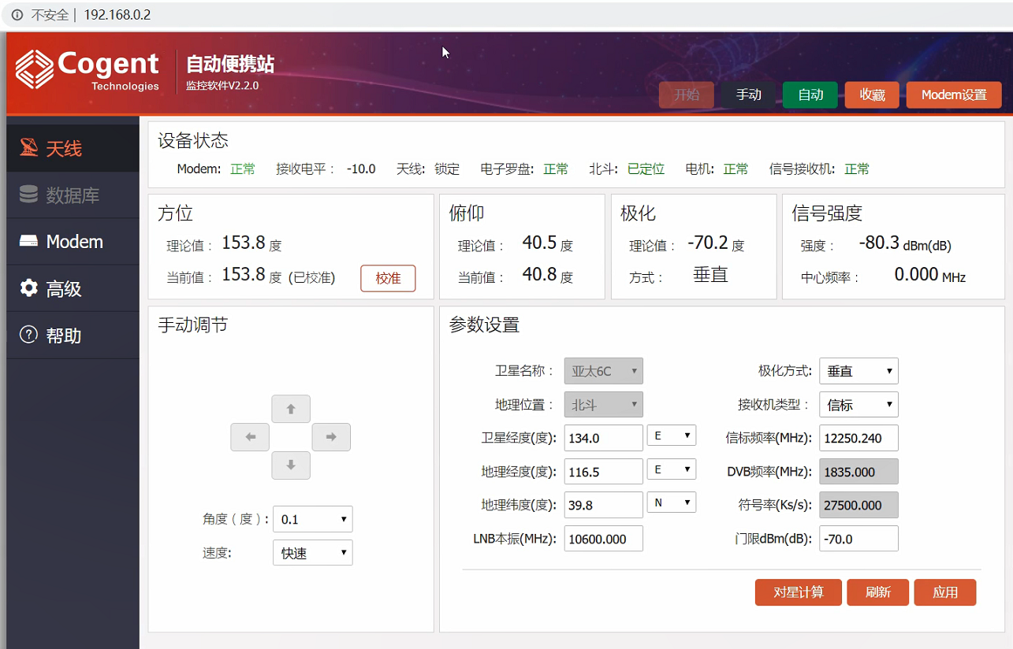
Task: Click the 手动调节 heading
Action: tap(193, 324)
